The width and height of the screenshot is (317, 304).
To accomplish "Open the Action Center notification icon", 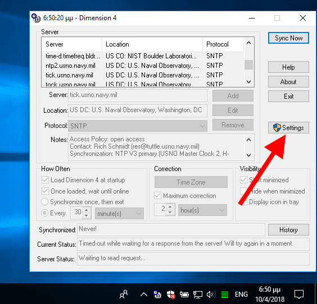I will (x=299, y=294).
